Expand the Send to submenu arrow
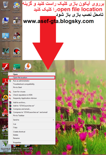106x155 pixels. tap(53, 120)
